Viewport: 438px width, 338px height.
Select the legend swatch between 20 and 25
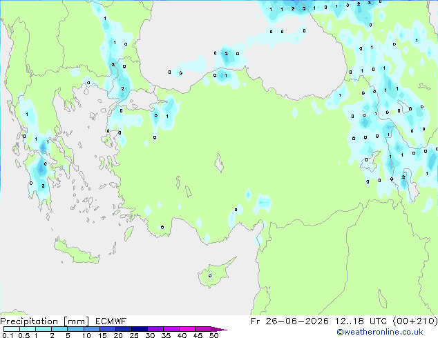[123, 329]
